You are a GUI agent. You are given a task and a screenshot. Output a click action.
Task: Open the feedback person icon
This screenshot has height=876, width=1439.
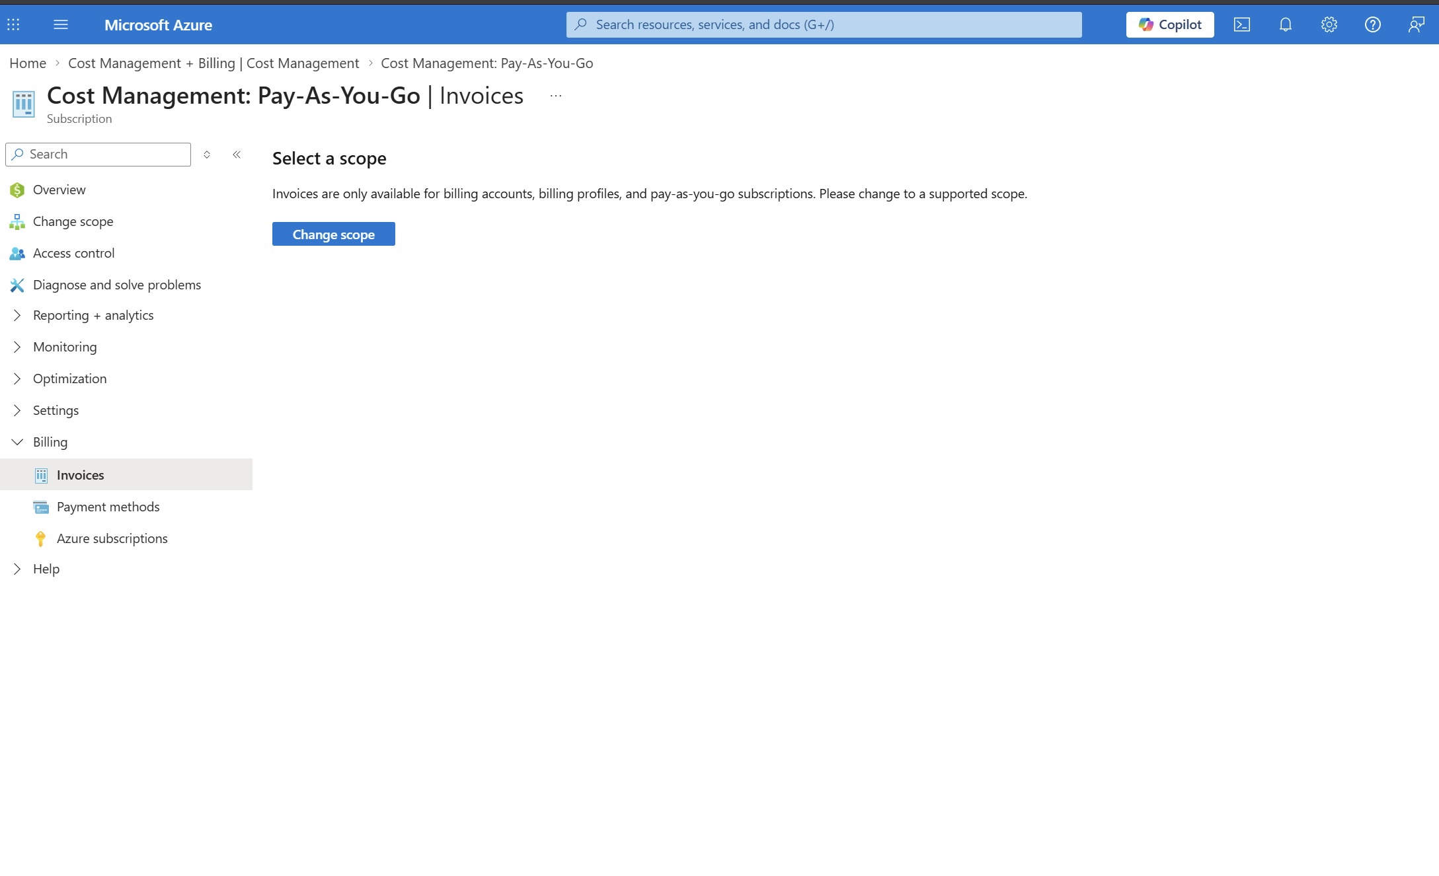pyautogui.click(x=1416, y=24)
